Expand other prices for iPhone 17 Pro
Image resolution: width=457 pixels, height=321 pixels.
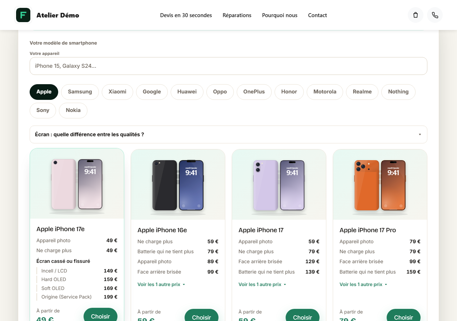363,284
